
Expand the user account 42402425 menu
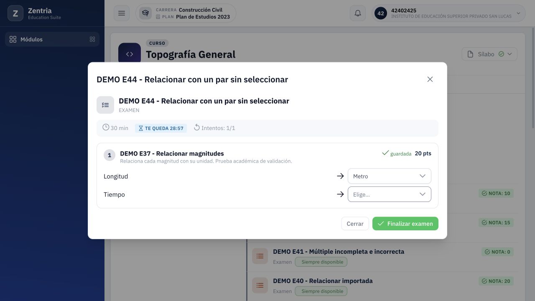(x=448, y=13)
